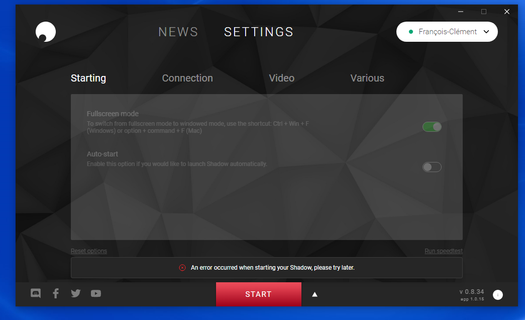This screenshot has width=525, height=320.
Task: Open the YouTube channel icon
Action: (x=96, y=293)
